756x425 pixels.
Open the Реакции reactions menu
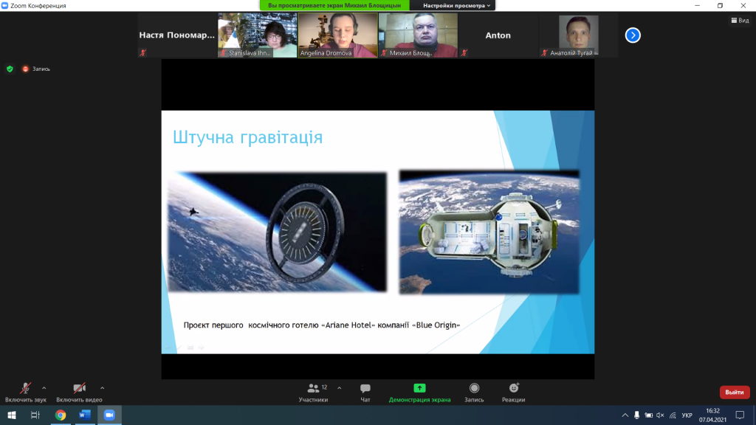pyautogui.click(x=514, y=393)
